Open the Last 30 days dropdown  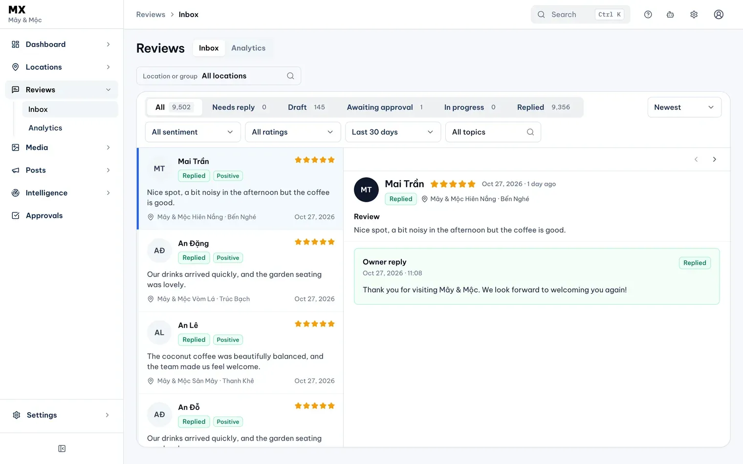tap(393, 132)
